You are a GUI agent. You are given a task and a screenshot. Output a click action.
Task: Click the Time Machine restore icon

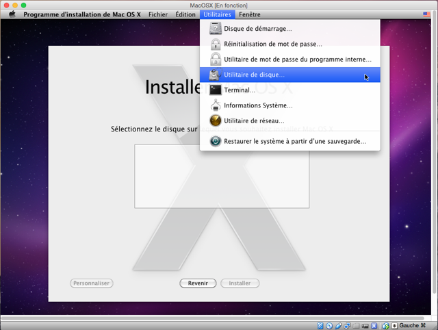[x=216, y=141]
